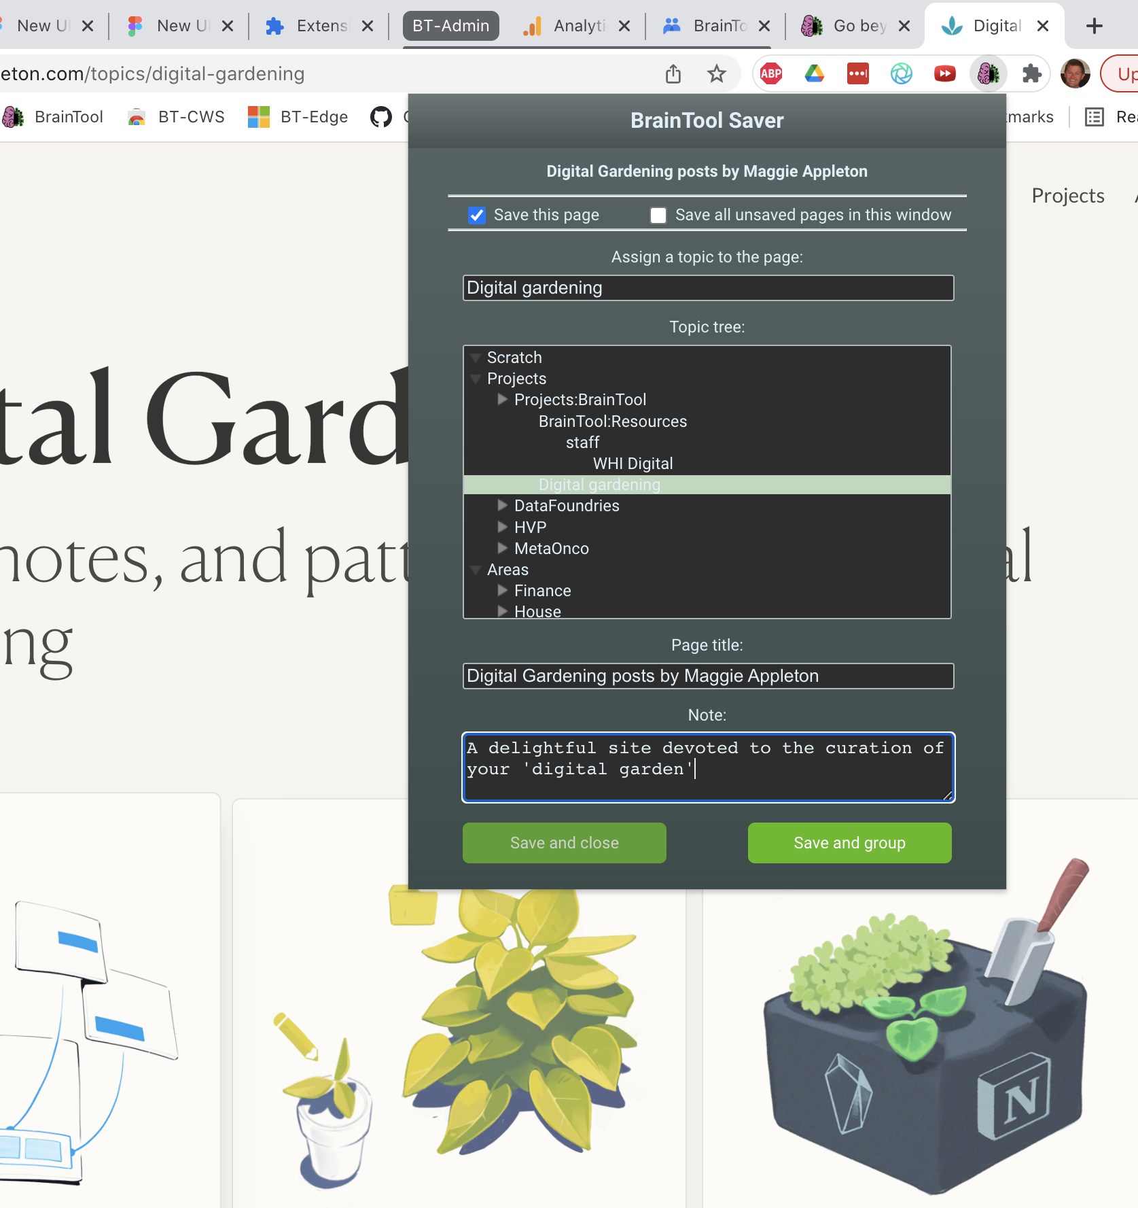This screenshot has width=1138, height=1208.
Task: Close the Go beyond tab
Action: coord(904,26)
